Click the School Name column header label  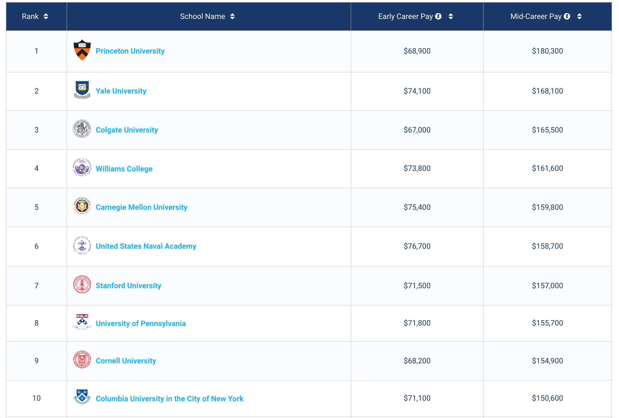tap(202, 16)
